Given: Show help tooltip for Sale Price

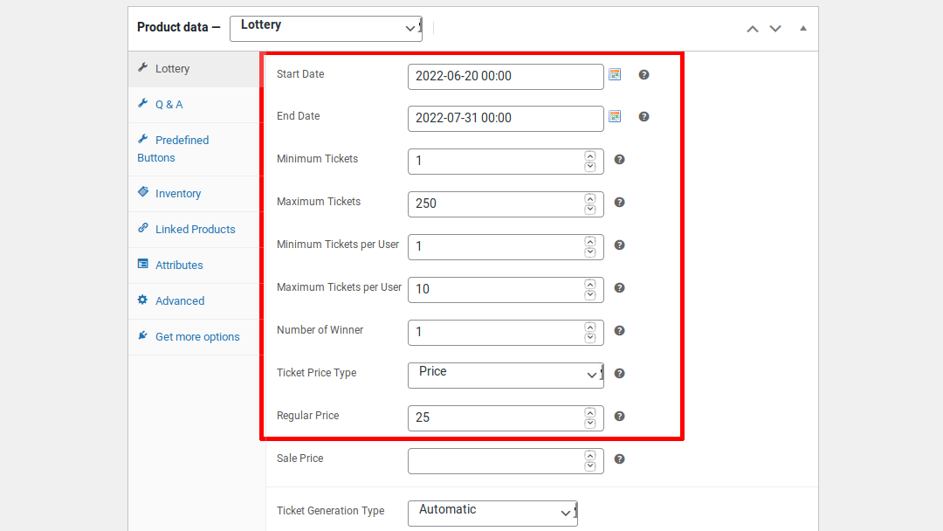Looking at the screenshot, I should point(619,459).
